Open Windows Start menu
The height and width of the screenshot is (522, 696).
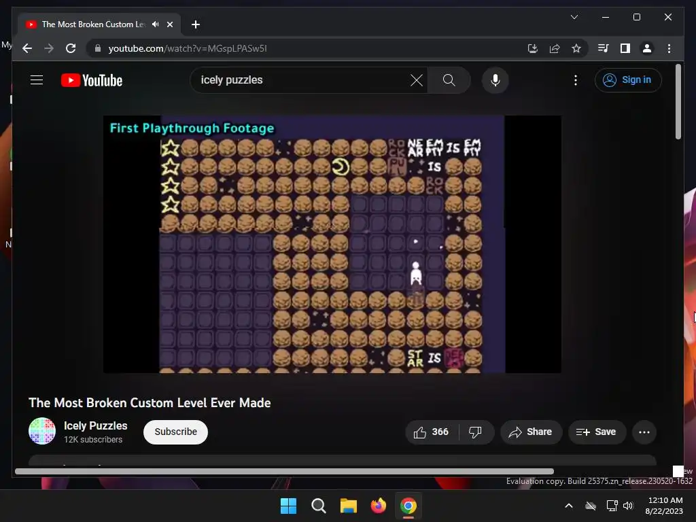(x=288, y=506)
